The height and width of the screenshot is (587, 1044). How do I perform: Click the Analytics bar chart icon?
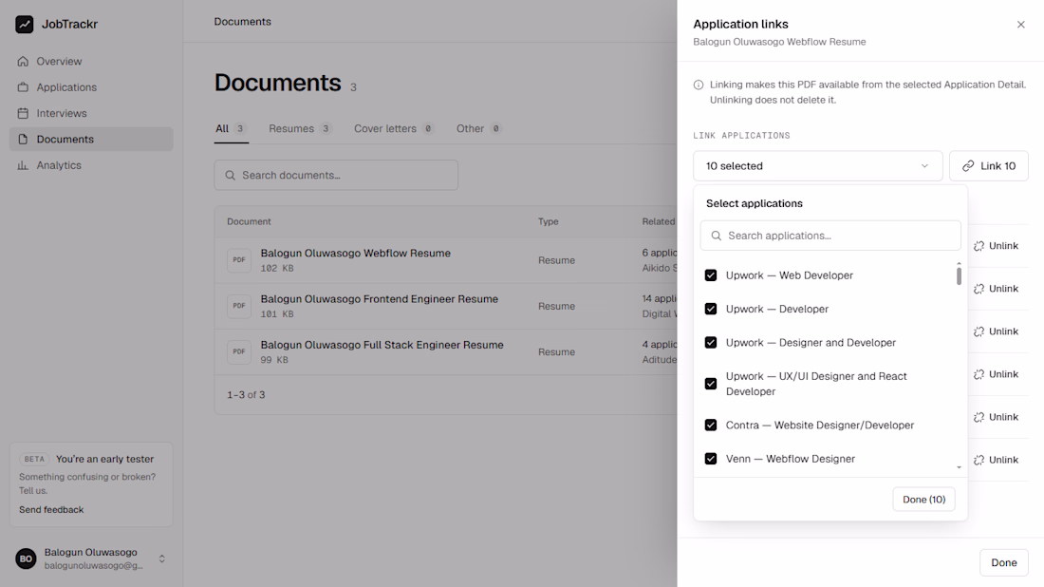pyautogui.click(x=24, y=165)
